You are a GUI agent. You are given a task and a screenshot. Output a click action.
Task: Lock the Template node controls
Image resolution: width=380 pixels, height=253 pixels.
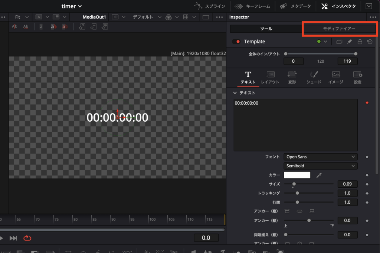click(359, 42)
